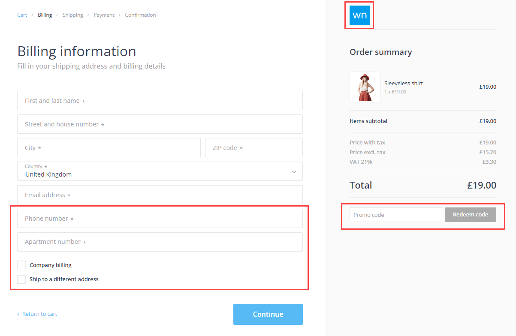Focus the Phone number field

pos(160,219)
